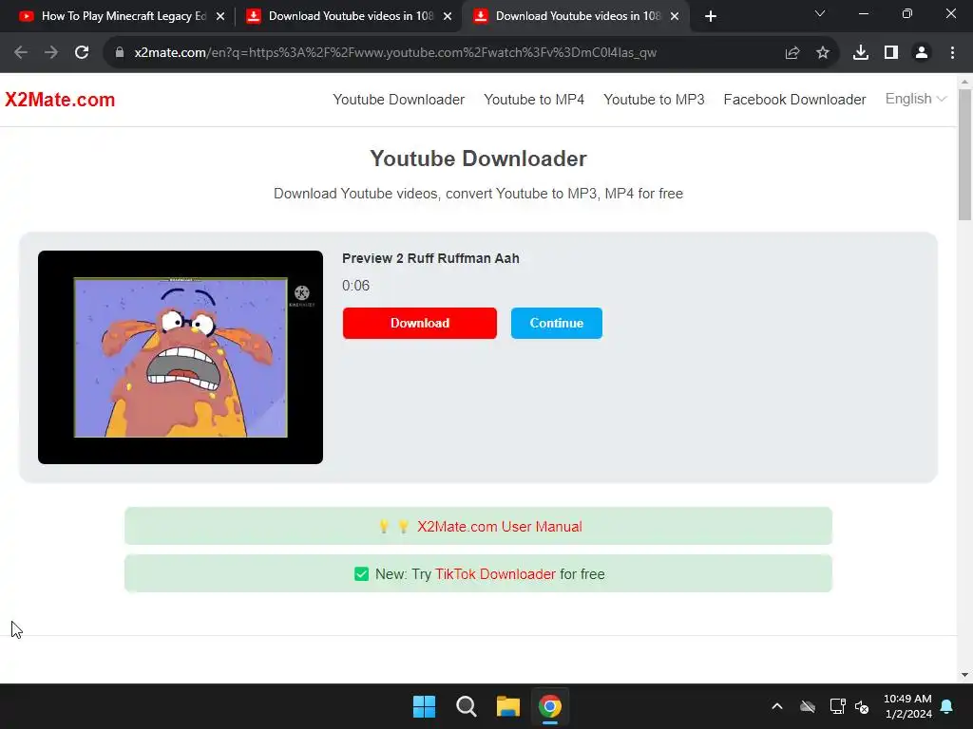Click the 0:06 duration text

(355, 286)
